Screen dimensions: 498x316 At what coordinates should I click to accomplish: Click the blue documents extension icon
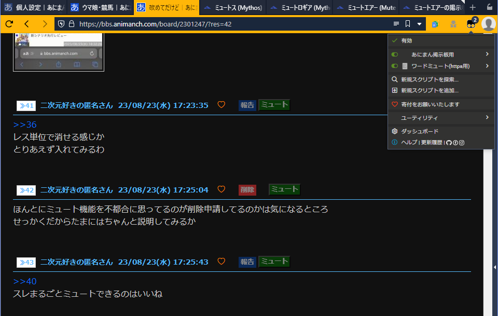(x=435, y=24)
